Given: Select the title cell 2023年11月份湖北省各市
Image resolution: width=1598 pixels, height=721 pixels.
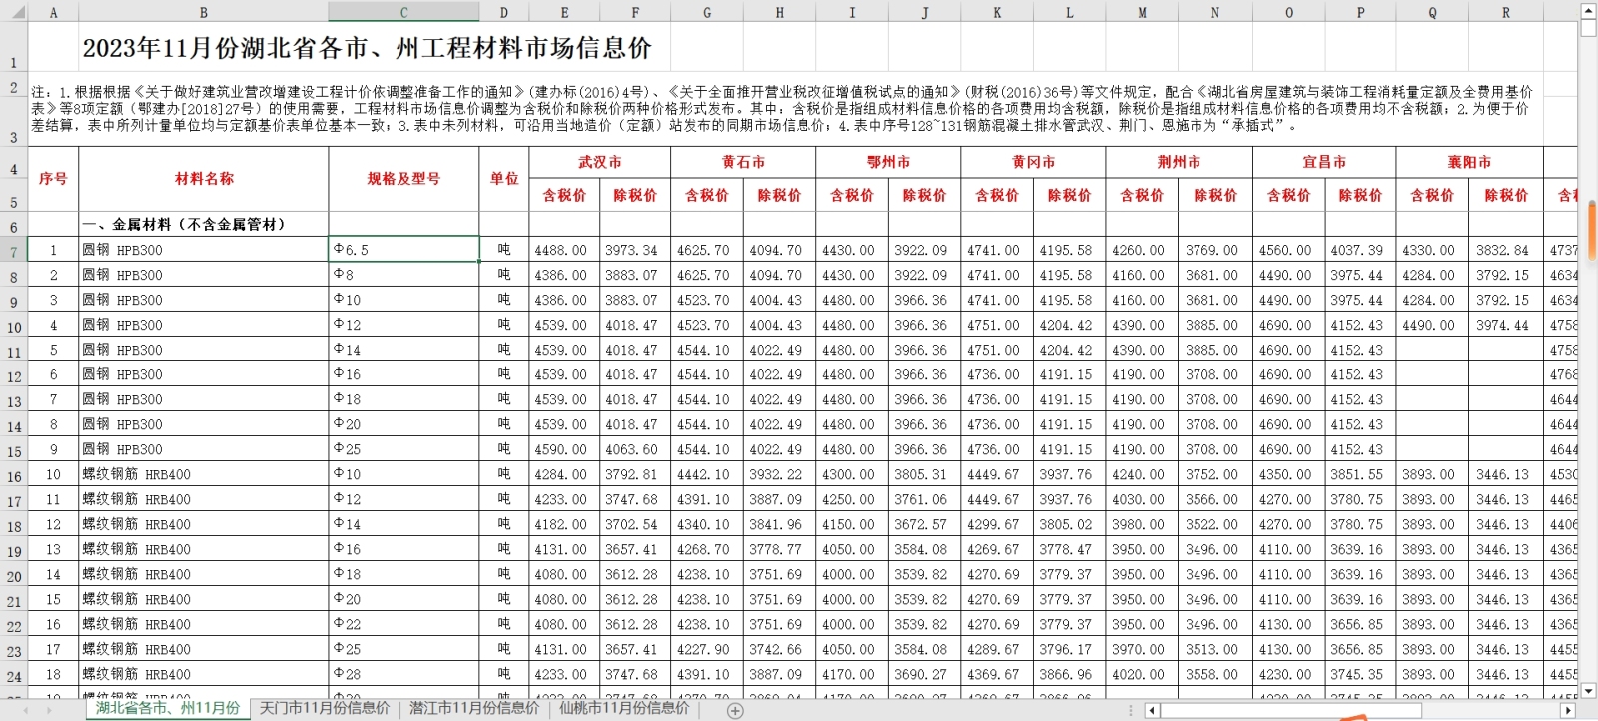Looking at the screenshot, I should click(x=367, y=48).
